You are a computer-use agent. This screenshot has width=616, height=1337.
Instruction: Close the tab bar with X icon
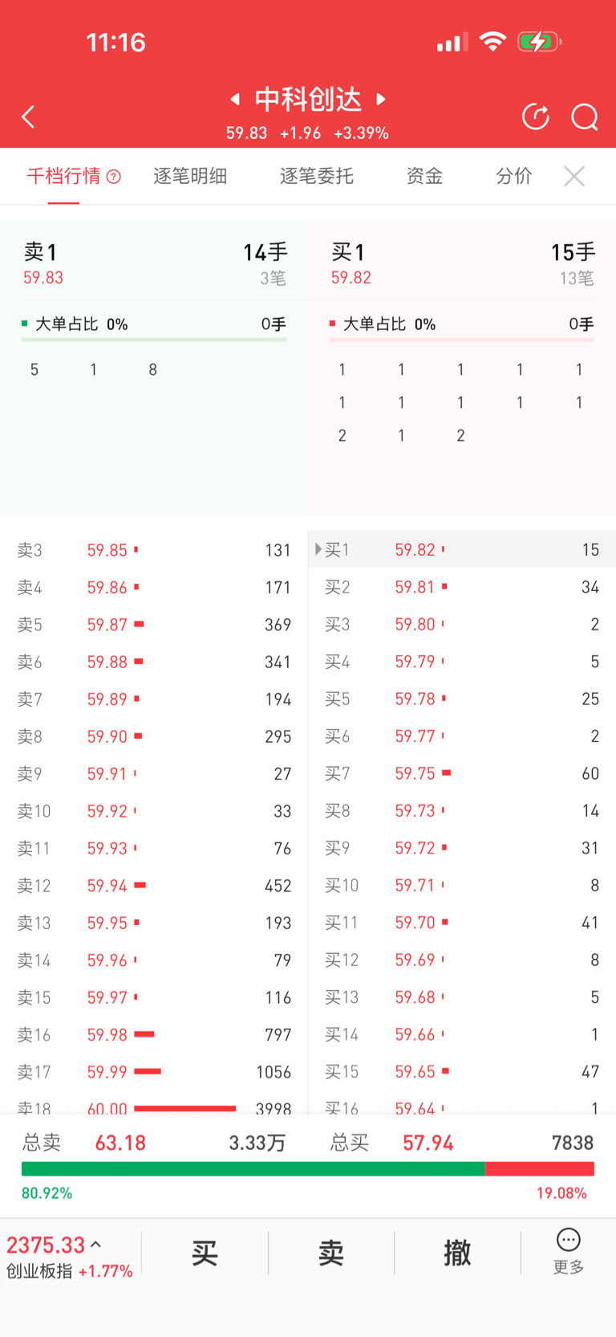tap(574, 176)
